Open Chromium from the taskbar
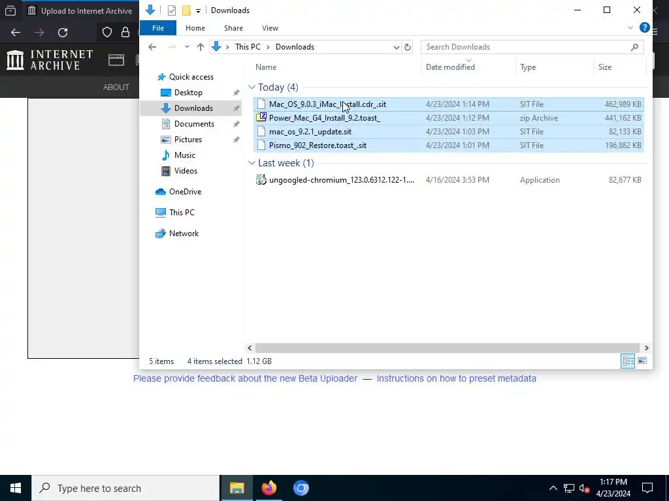 (x=301, y=488)
